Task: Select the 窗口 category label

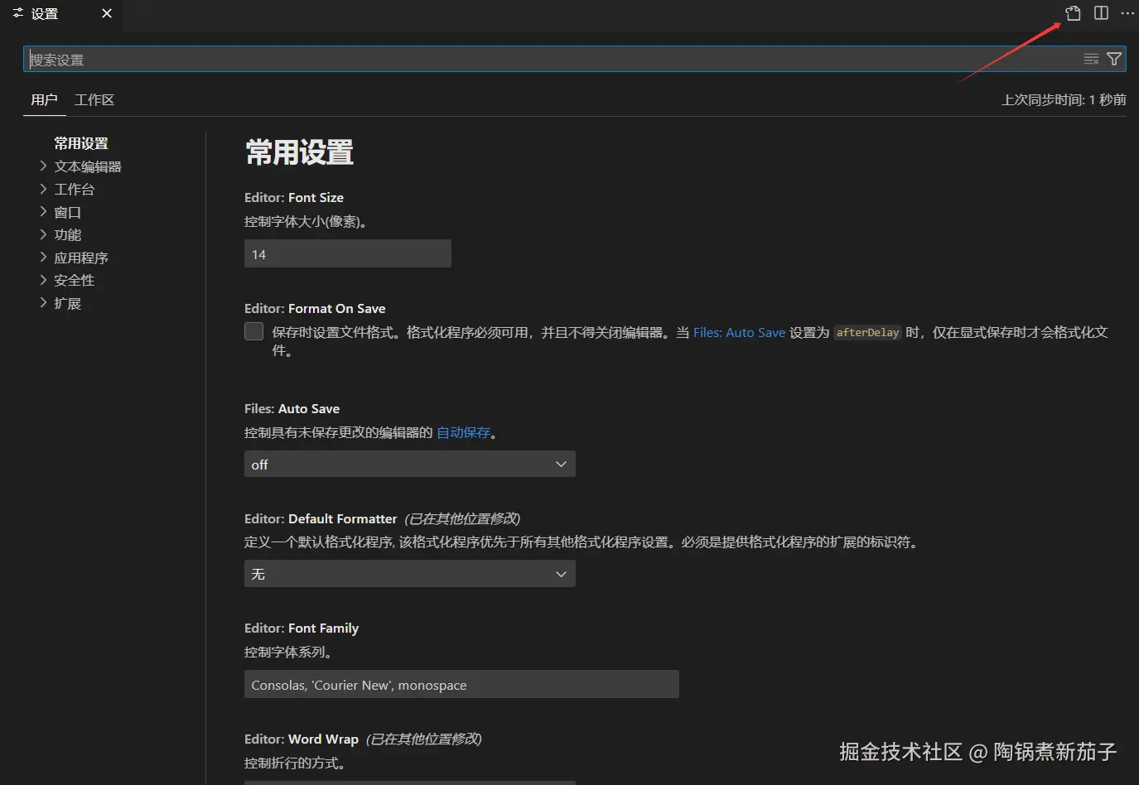Action: [68, 212]
